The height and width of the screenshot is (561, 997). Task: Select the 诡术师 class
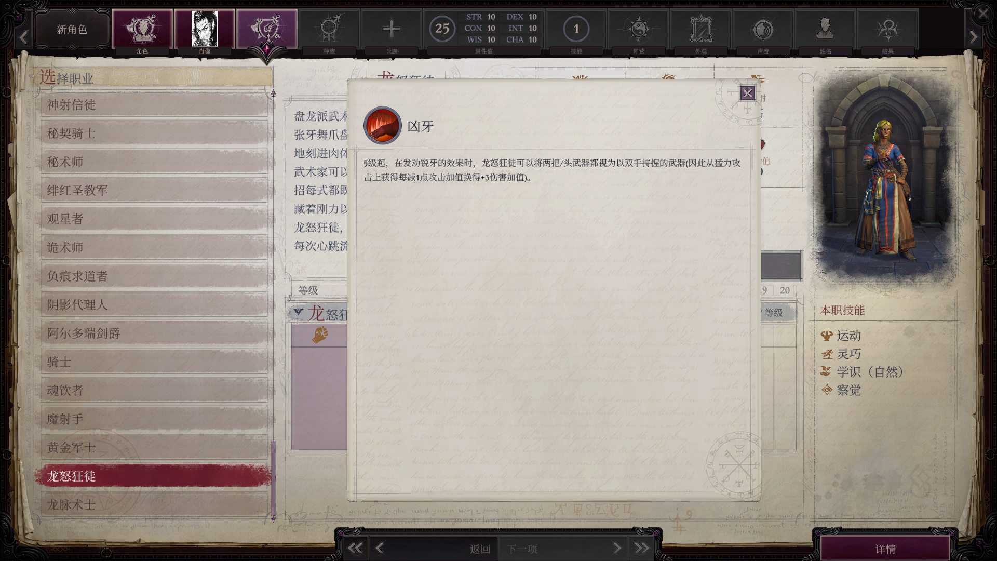(x=154, y=248)
